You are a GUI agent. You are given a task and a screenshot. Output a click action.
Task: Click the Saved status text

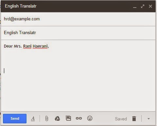(121, 119)
